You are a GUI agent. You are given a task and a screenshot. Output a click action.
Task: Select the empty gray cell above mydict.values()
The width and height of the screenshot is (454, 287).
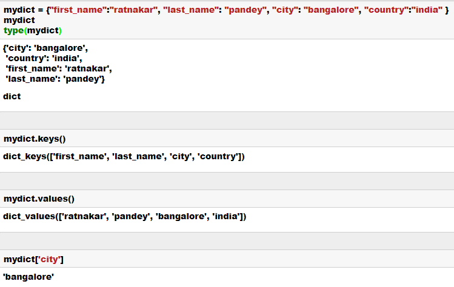227,180
